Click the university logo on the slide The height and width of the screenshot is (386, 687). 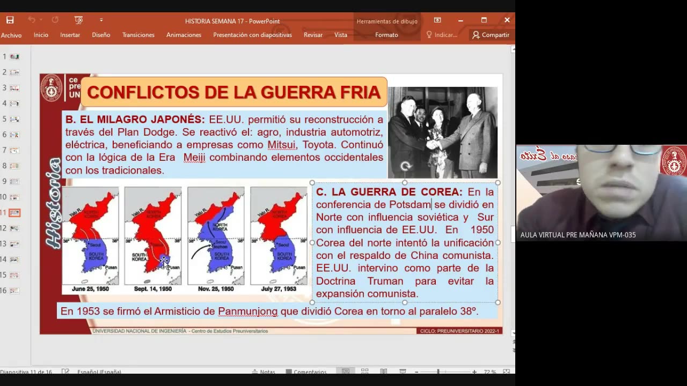pyautogui.click(x=52, y=88)
